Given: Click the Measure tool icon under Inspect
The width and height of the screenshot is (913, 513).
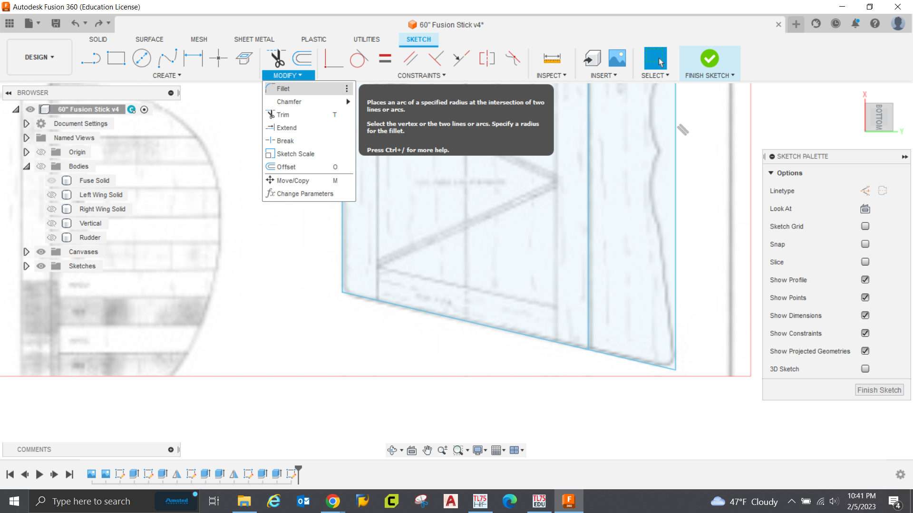Looking at the screenshot, I should (552, 58).
